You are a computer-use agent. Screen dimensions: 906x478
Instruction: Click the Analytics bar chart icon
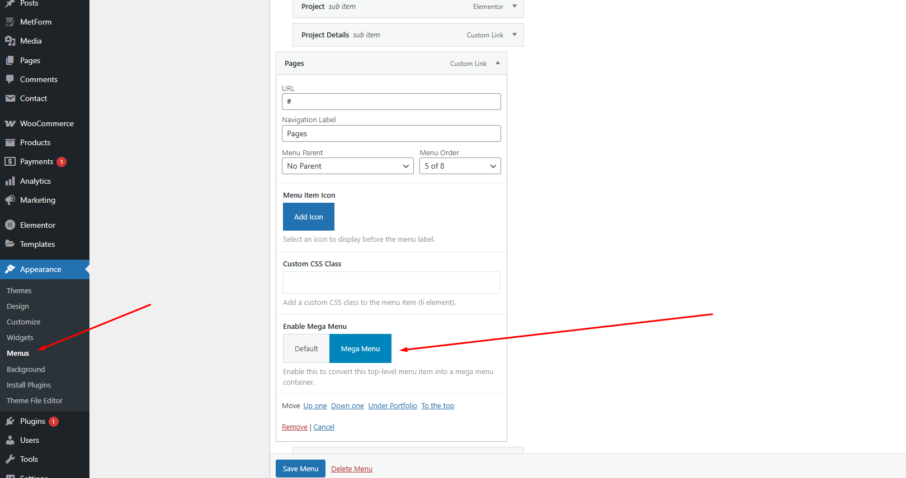point(10,181)
